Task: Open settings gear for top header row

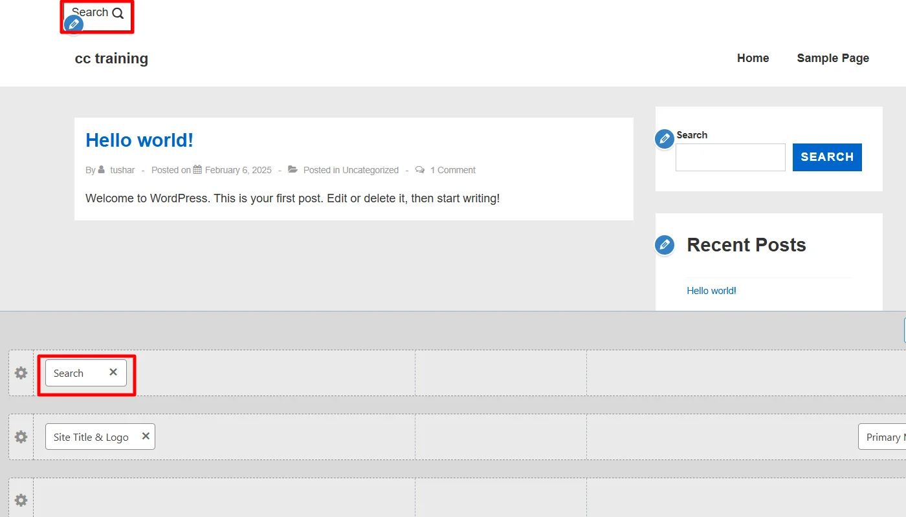Action: click(x=21, y=373)
